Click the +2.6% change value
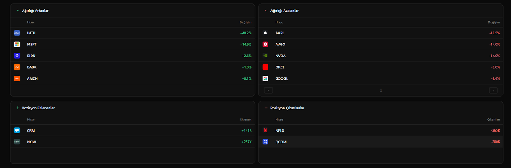Viewport: 511px width, 168px height. tap(247, 56)
